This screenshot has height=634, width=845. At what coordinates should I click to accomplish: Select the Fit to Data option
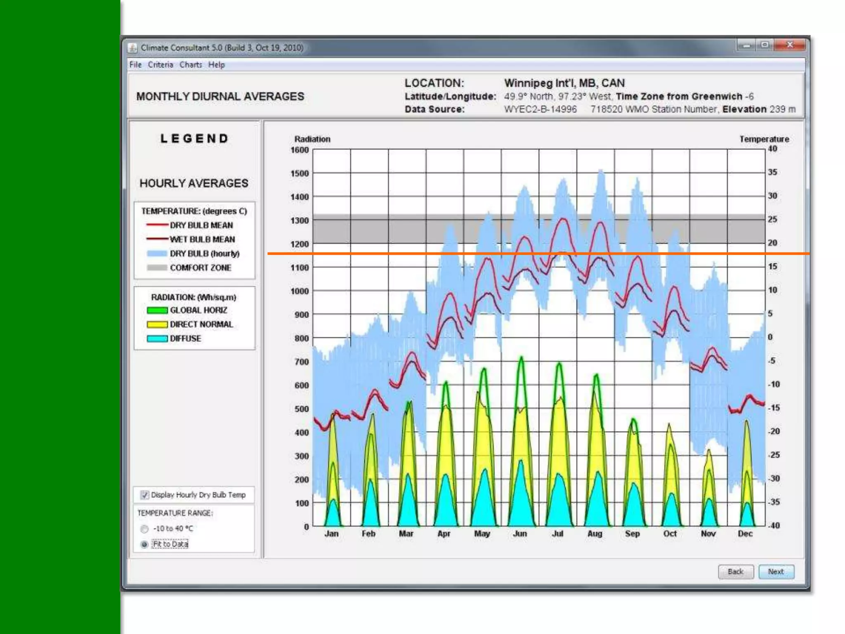[144, 544]
